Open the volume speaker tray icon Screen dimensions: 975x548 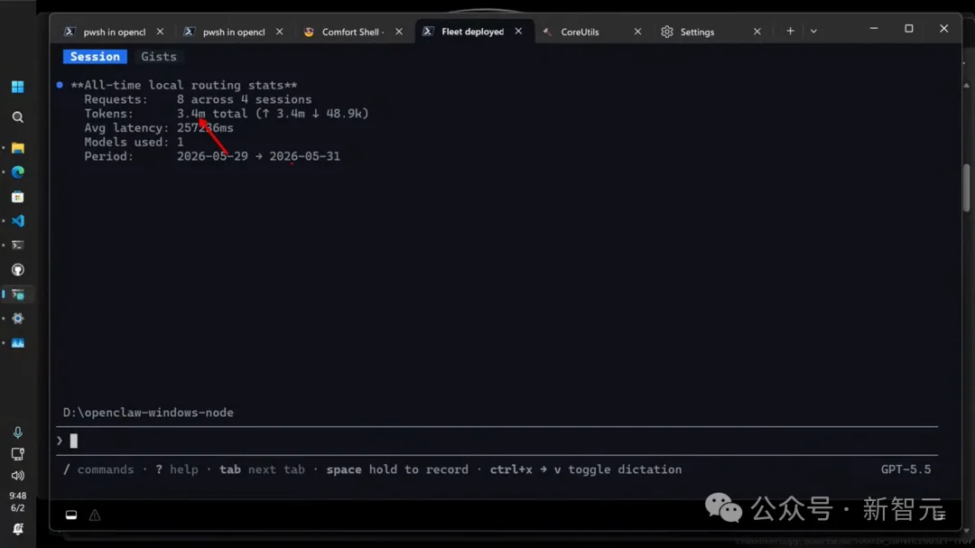coord(17,476)
